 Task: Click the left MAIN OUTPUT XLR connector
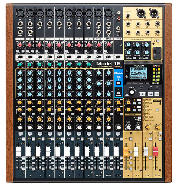click(x=141, y=13)
